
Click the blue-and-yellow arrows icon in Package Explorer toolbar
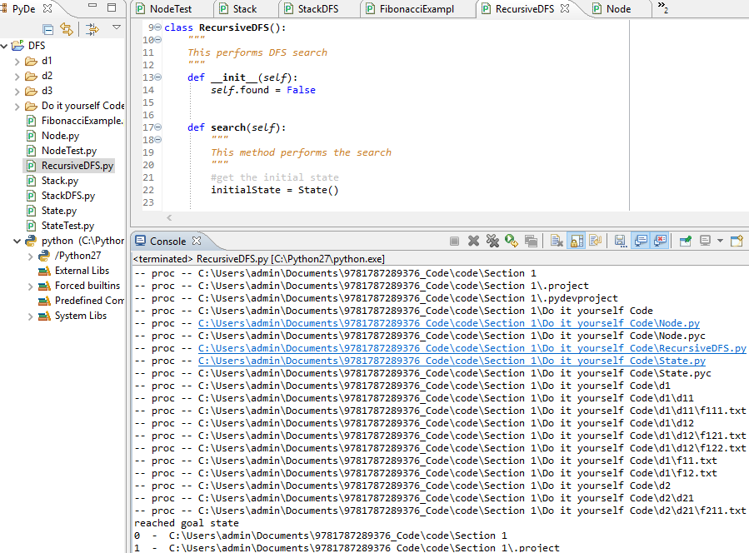click(92, 30)
